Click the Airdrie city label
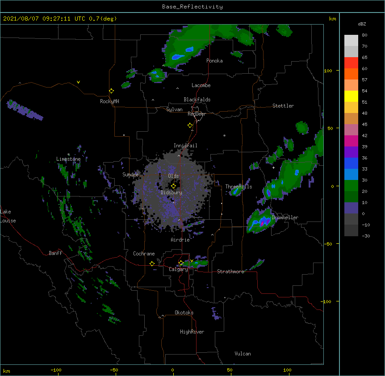 coord(180,240)
